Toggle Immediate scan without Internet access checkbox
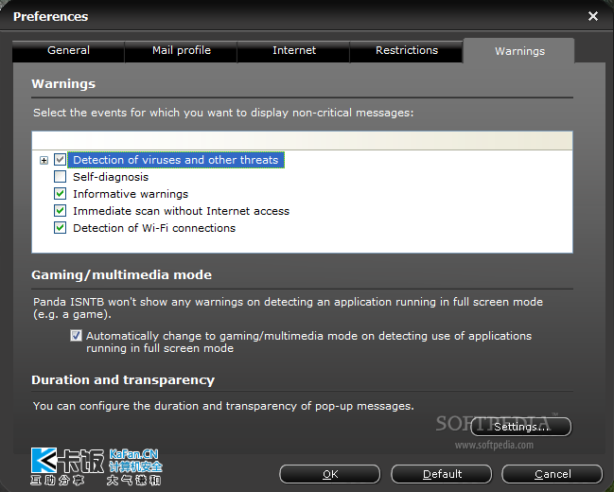 pos(60,211)
